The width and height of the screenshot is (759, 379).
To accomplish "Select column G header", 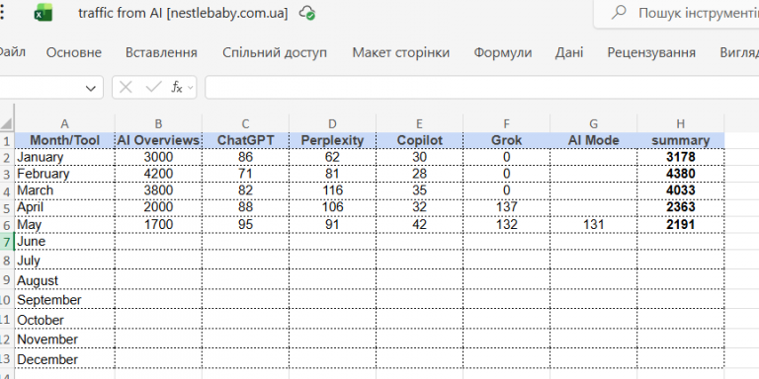I will point(593,123).
